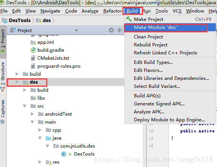The image size is (217, 167).
Task: Open Edit Build Types...
Action: click(x=170, y=62)
